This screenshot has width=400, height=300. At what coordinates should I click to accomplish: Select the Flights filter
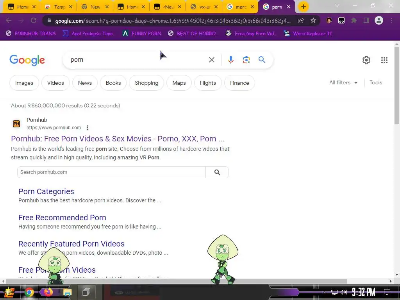208,83
